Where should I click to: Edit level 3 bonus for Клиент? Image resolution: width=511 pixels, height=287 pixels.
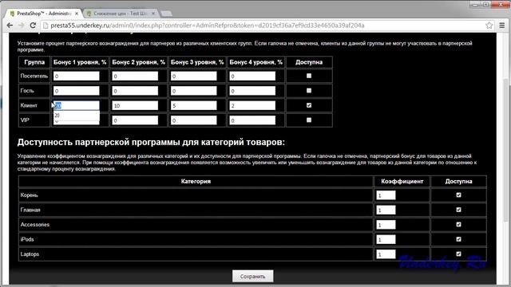point(193,105)
